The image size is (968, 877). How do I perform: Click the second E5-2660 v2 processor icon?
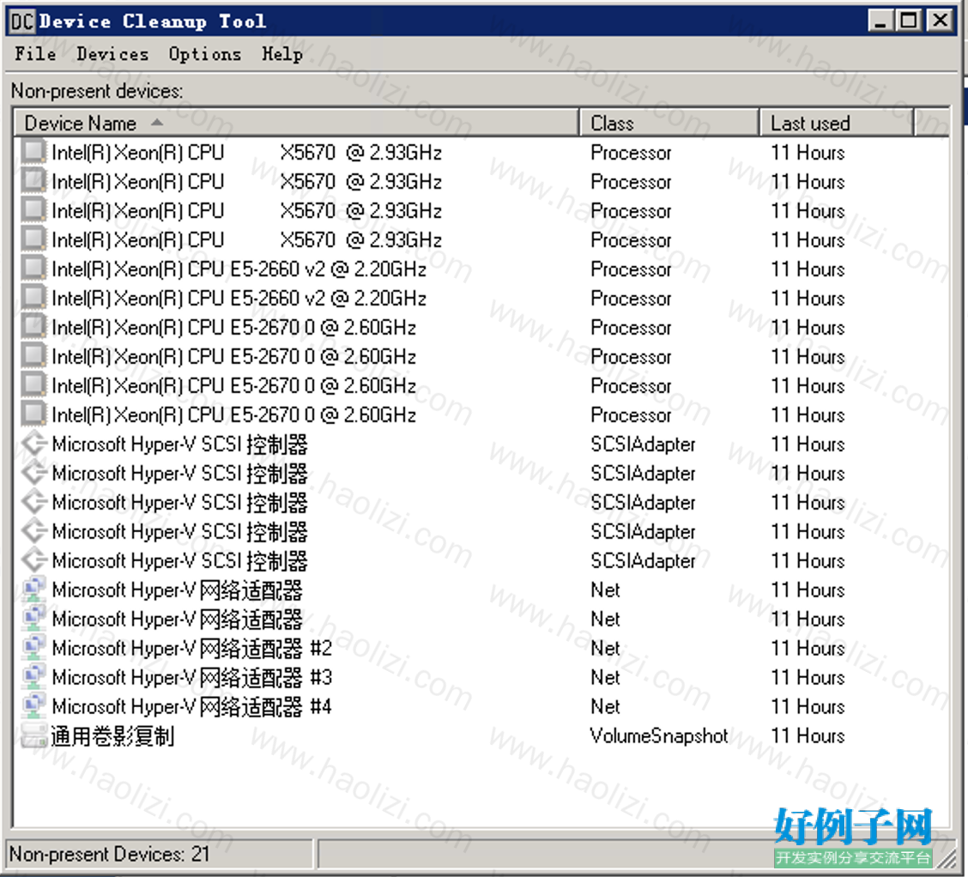[34, 298]
